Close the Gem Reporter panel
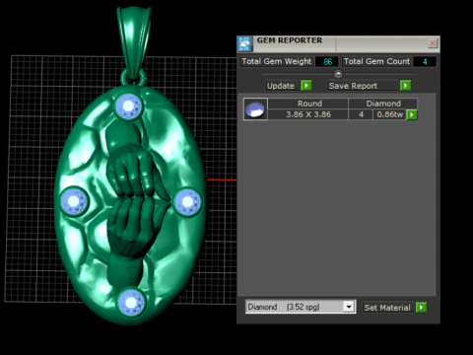473x355 pixels. tap(433, 43)
